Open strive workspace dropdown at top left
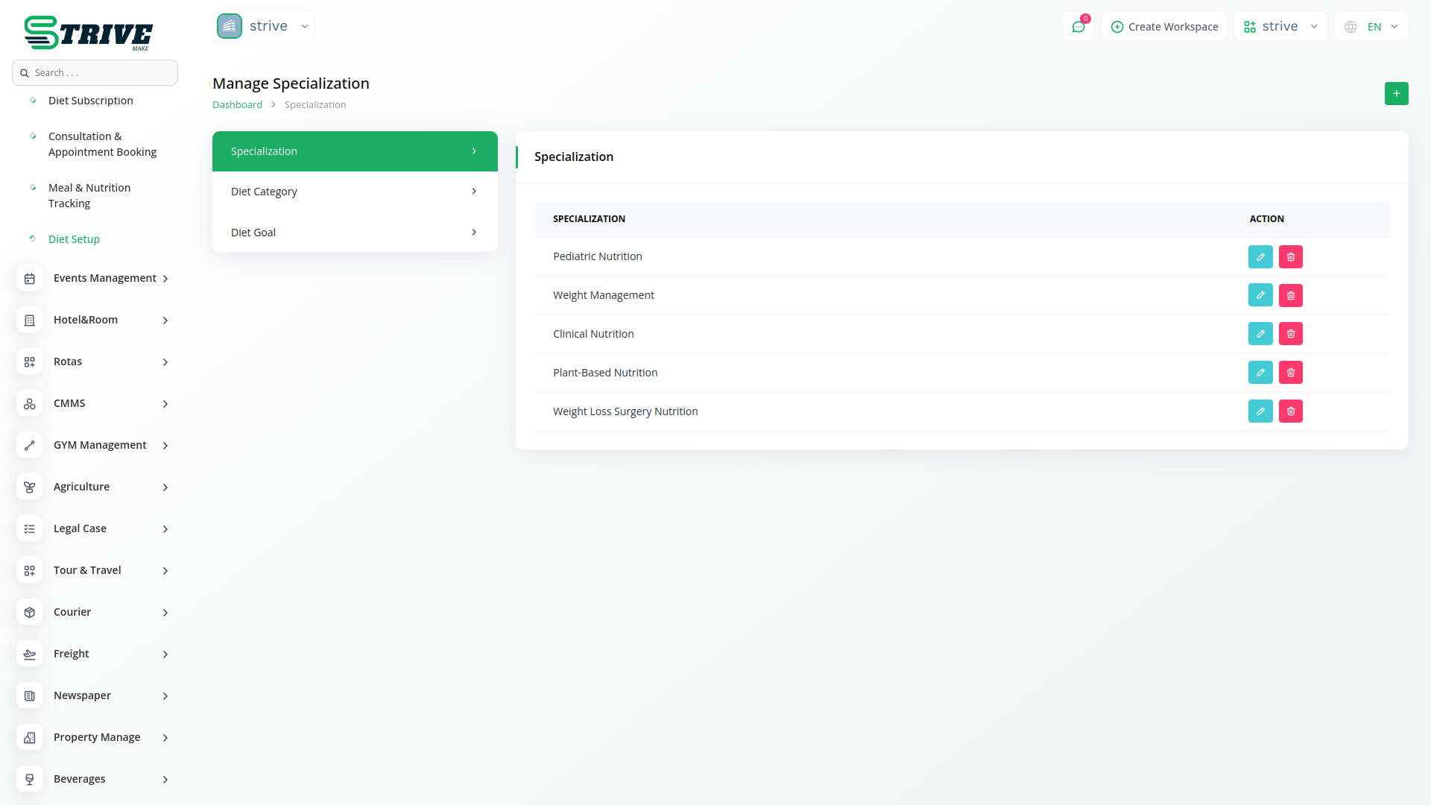This screenshot has height=805, width=1431. point(264,27)
